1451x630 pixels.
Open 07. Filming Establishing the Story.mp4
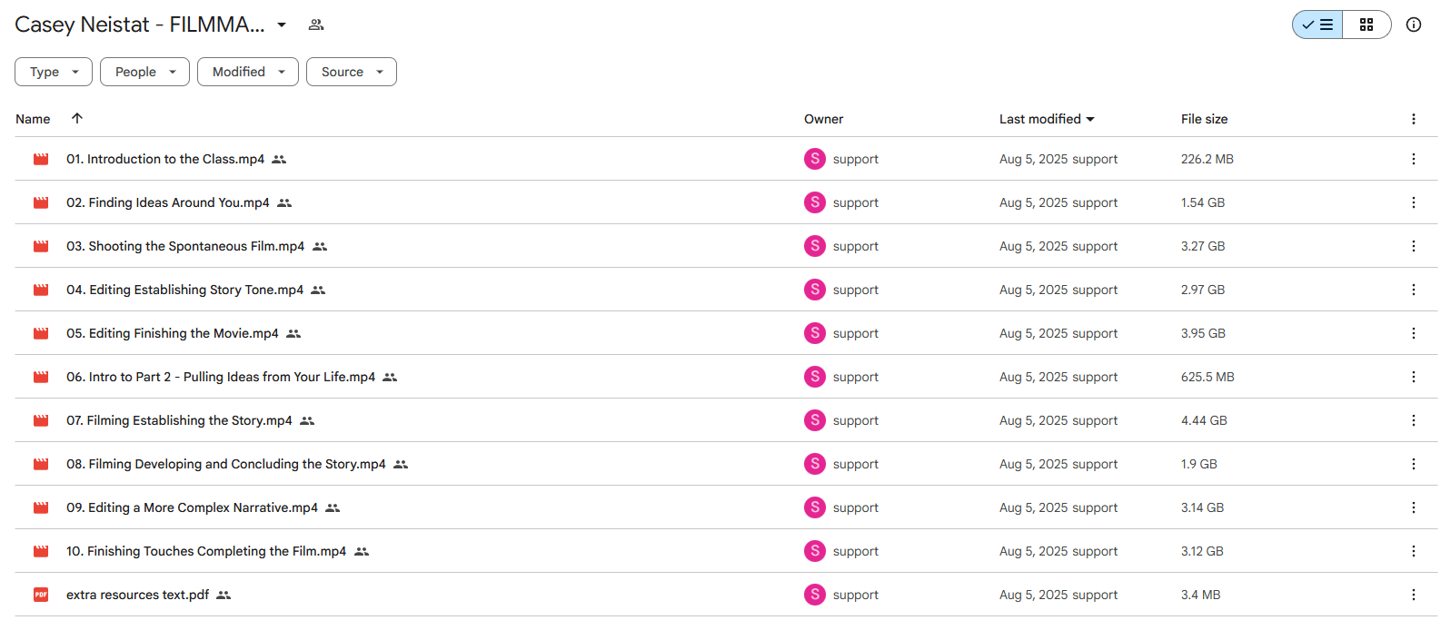179,420
